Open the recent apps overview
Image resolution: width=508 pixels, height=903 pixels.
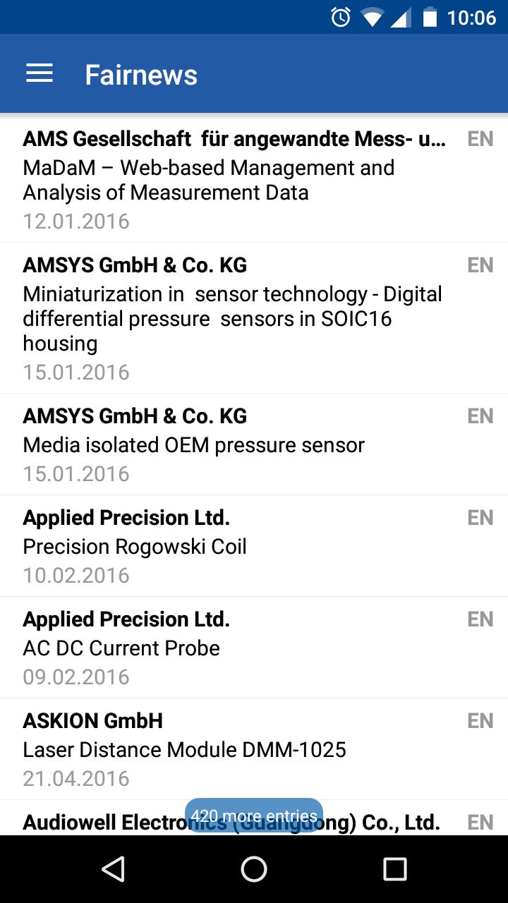[x=394, y=869]
